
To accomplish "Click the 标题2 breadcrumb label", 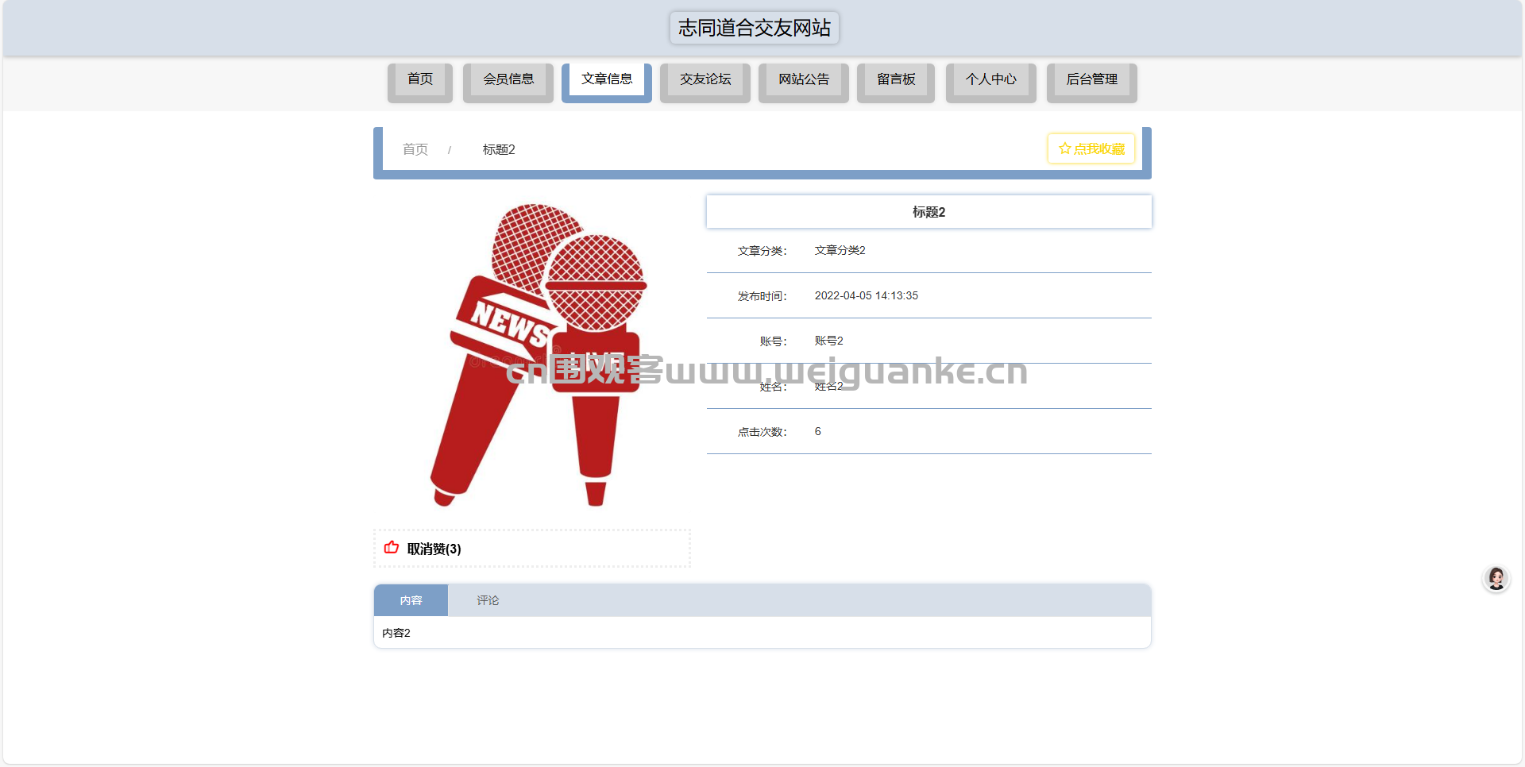I will pos(498,149).
